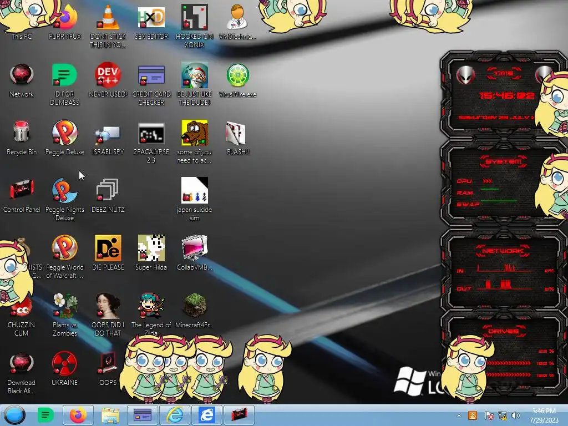Open the DIE PLEASE shortcut
Image resolution: width=568 pixels, height=426 pixels.
pyautogui.click(x=108, y=253)
